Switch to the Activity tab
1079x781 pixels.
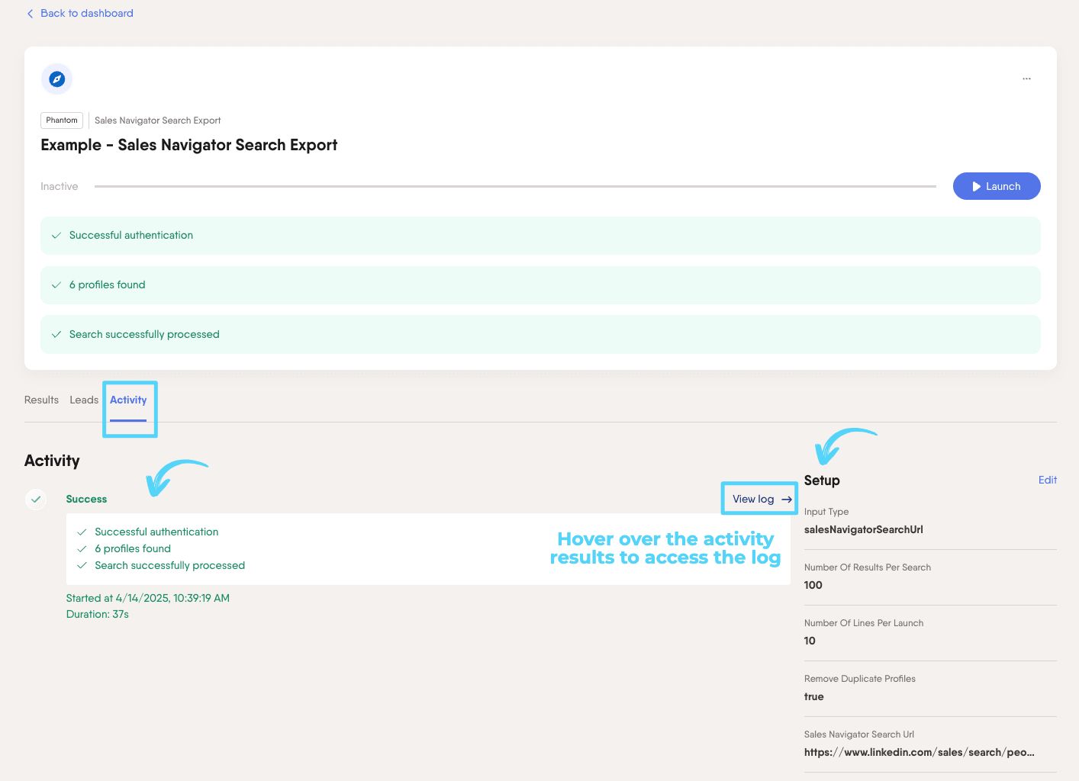[x=128, y=400]
